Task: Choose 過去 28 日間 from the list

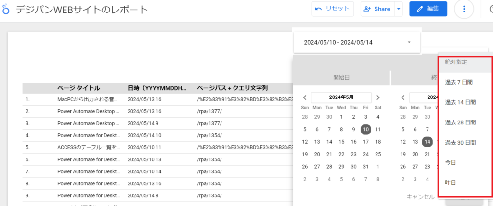Action: (x=461, y=122)
